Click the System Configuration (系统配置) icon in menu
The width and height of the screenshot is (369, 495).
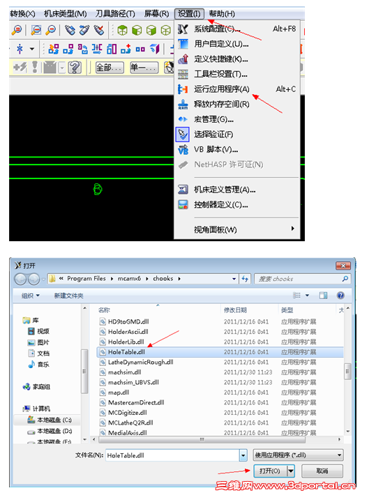tap(183, 29)
